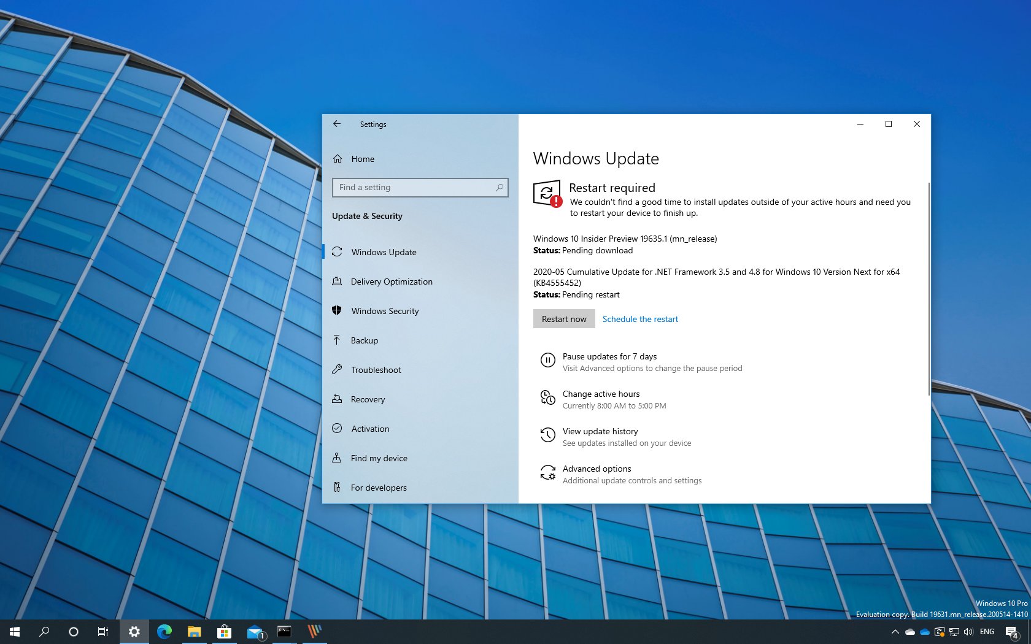Check Activation status
Image resolution: width=1031 pixels, height=644 pixels.
[369, 429]
